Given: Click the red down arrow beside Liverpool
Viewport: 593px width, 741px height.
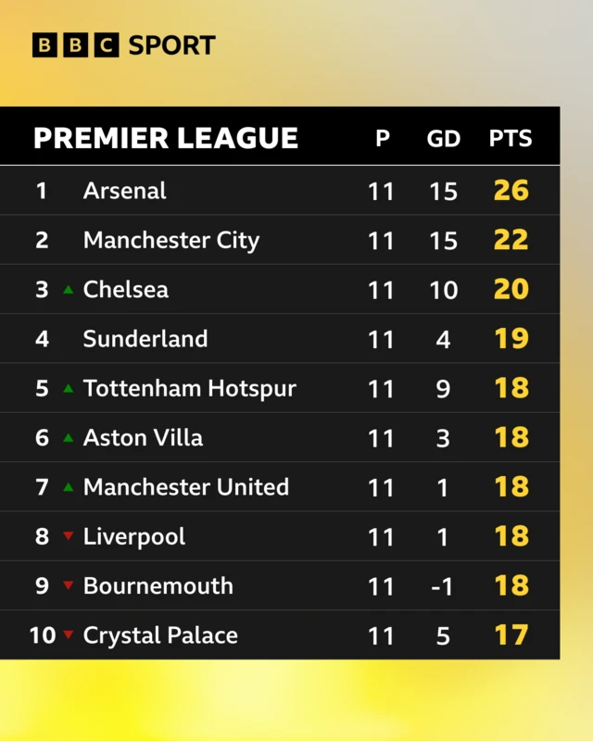Looking at the screenshot, I should pos(68,537).
